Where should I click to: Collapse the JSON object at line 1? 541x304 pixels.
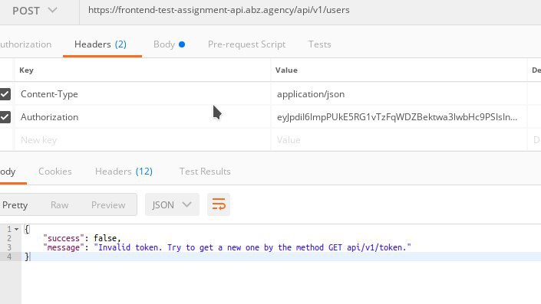pos(16,229)
